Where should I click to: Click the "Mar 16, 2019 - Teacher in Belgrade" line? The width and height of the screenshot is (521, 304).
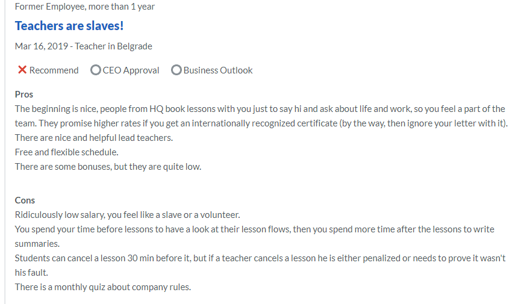84,46
